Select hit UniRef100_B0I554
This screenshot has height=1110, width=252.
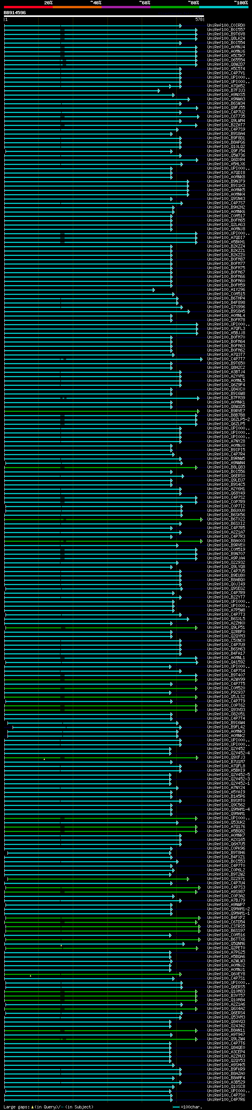pyautogui.click(x=226, y=43)
